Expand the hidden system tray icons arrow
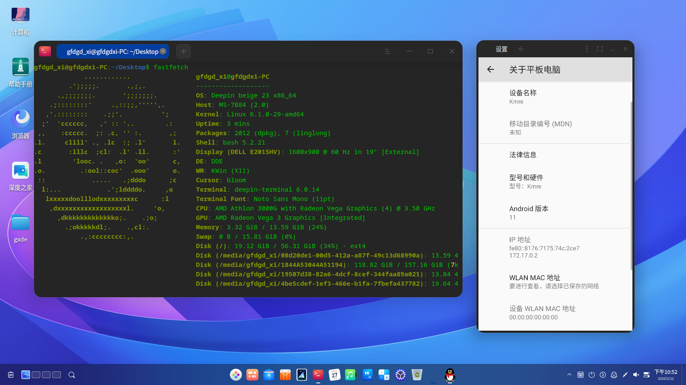The width and height of the screenshot is (686, 385). (569, 375)
